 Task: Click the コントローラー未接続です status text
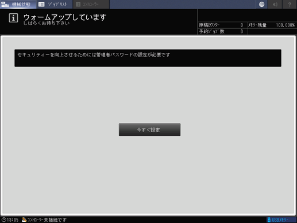point(47,220)
